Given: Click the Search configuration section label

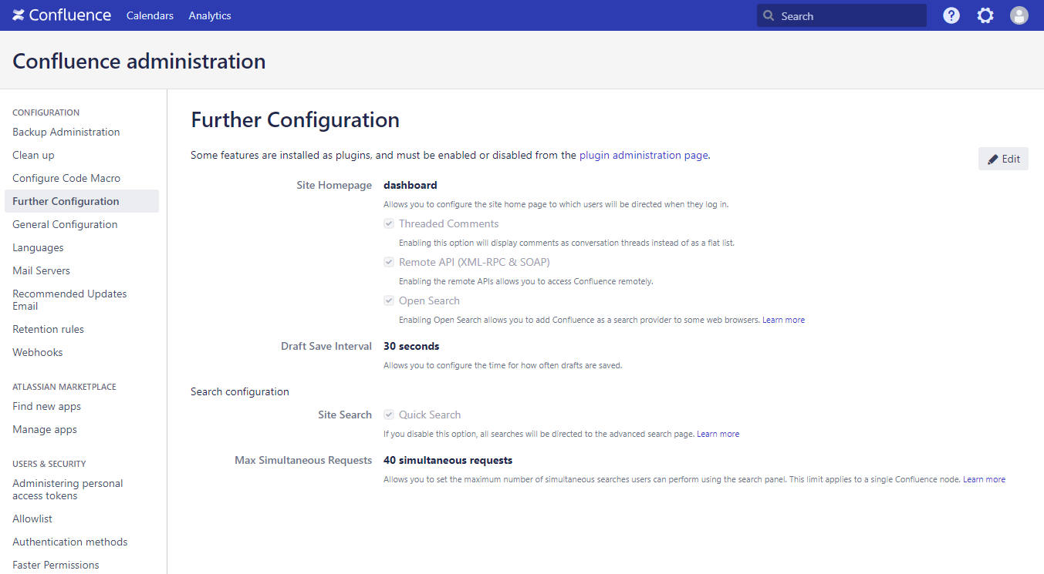Looking at the screenshot, I should click(x=240, y=391).
